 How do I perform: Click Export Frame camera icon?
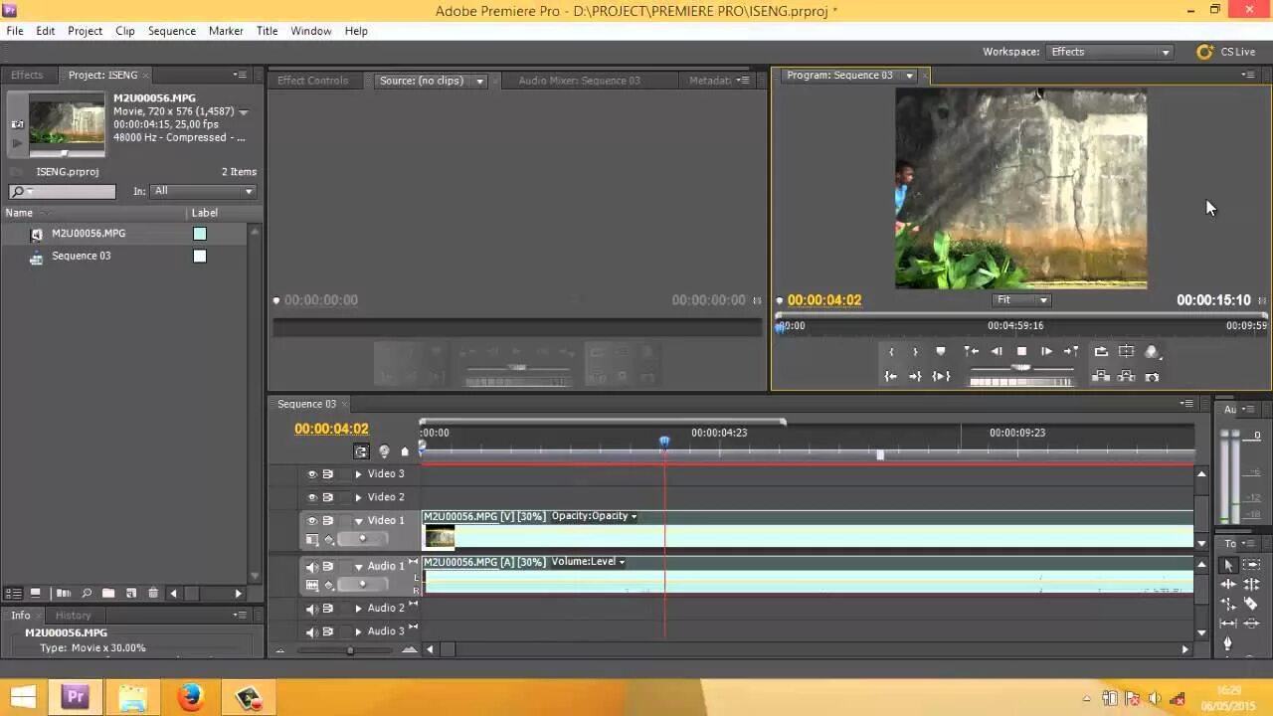1152,376
